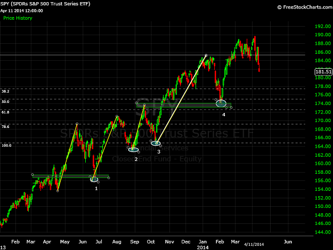Click the 178.00 price axis label
The height and width of the screenshot is (250, 333).
pos(322,86)
